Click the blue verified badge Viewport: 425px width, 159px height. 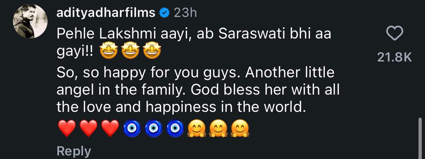point(164,13)
